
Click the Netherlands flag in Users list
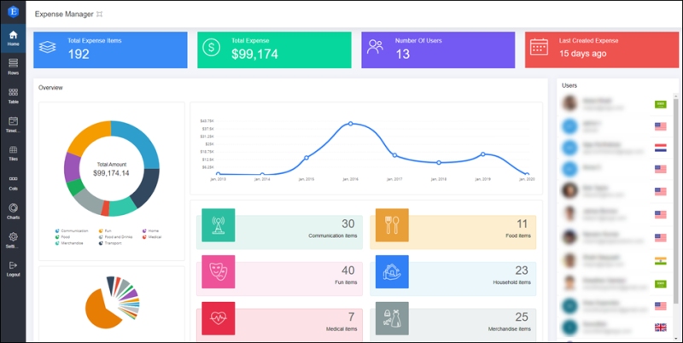[x=660, y=148]
